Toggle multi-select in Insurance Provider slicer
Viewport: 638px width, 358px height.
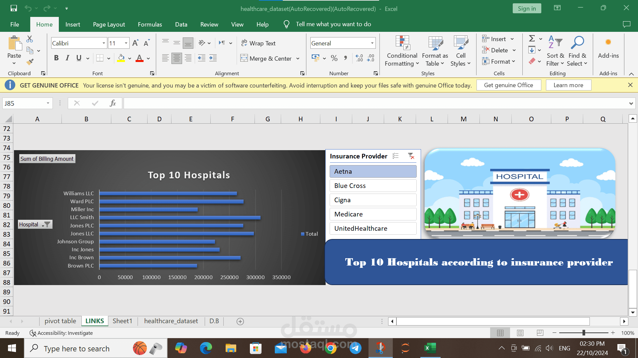point(395,156)
